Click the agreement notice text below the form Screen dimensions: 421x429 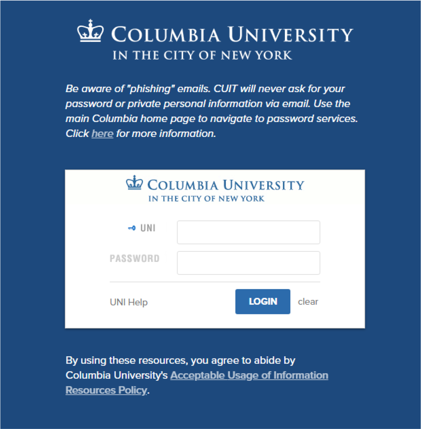[181, 360]
